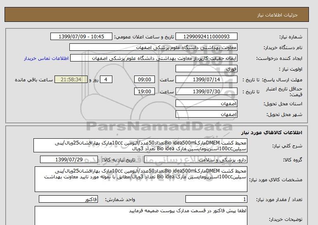
Task: Click the response deadline date 1399/07/14
Action: click(x=206, y=79)
